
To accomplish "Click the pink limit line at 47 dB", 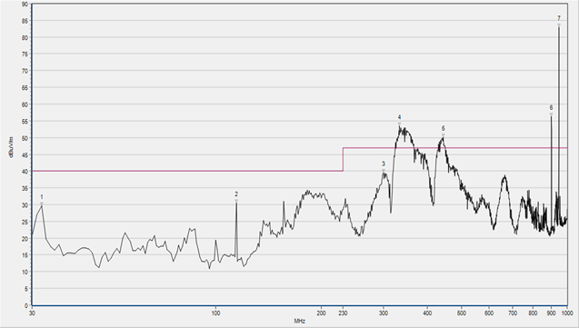I will [455, 148].
